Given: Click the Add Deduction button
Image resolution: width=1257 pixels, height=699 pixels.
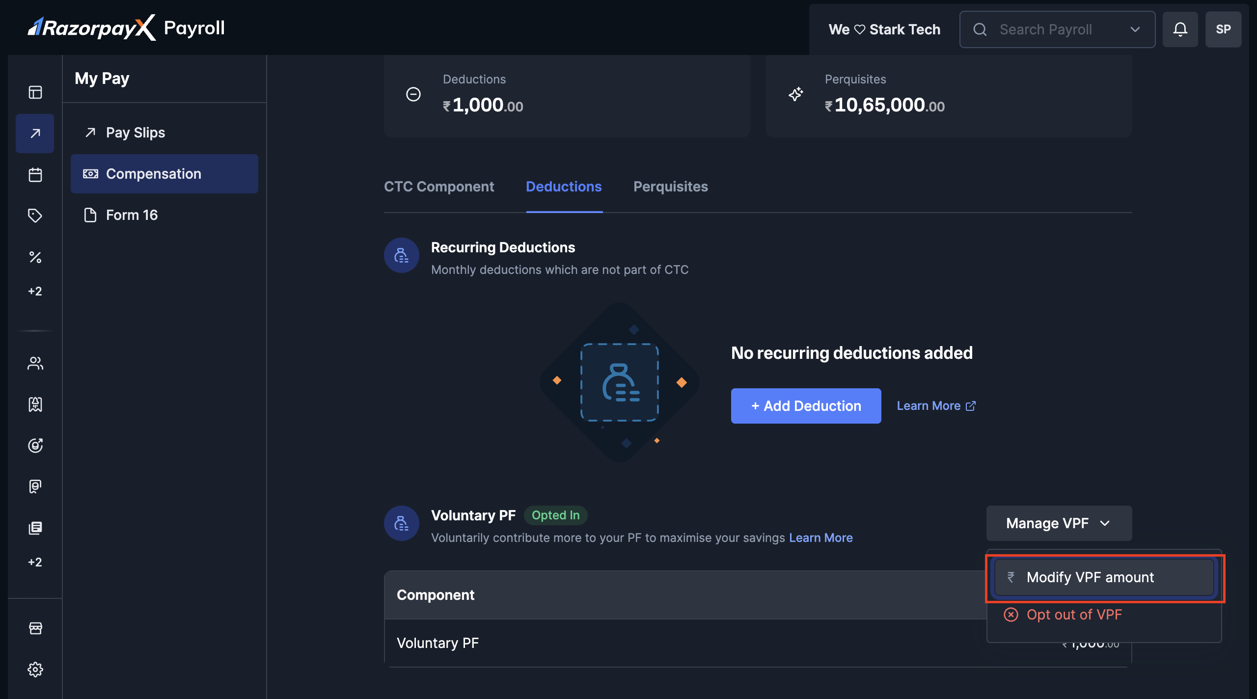Looking at the screenshot, I should [x=806, y=406].
